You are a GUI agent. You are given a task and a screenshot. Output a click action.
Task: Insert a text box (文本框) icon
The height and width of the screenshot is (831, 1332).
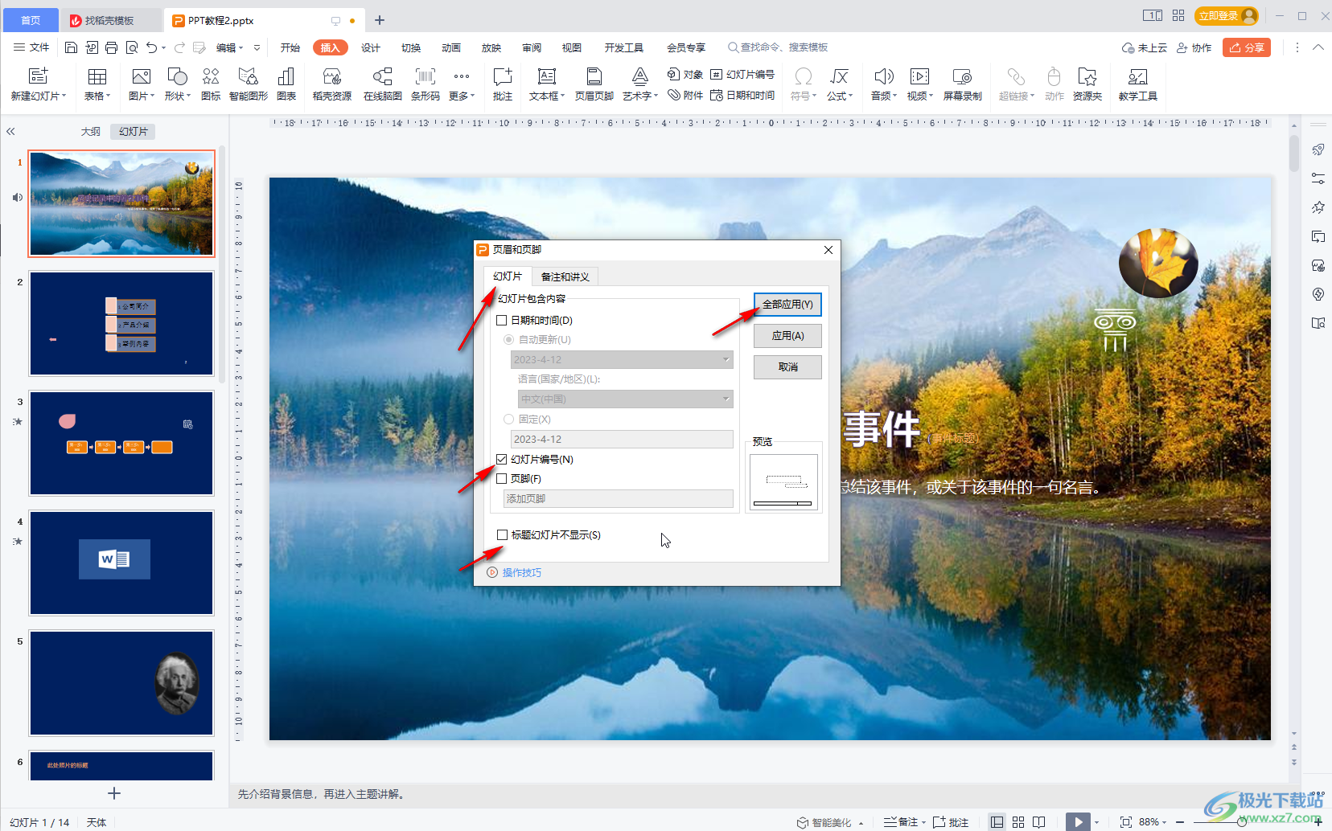point(547,76)
